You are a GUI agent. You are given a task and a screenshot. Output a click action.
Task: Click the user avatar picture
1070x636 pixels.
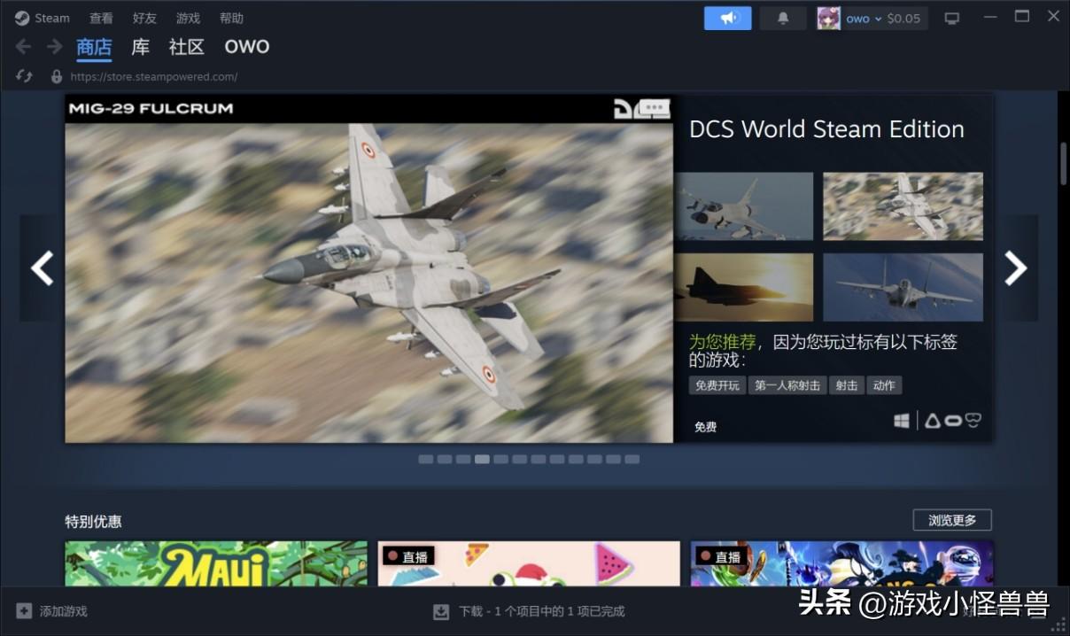(828, 18)
